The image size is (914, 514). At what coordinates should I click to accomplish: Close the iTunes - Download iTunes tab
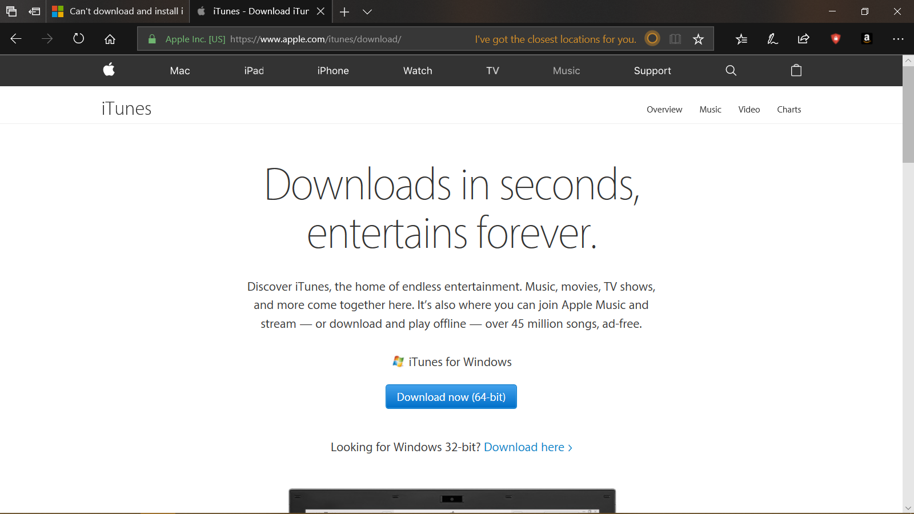(x=321, y=11)
